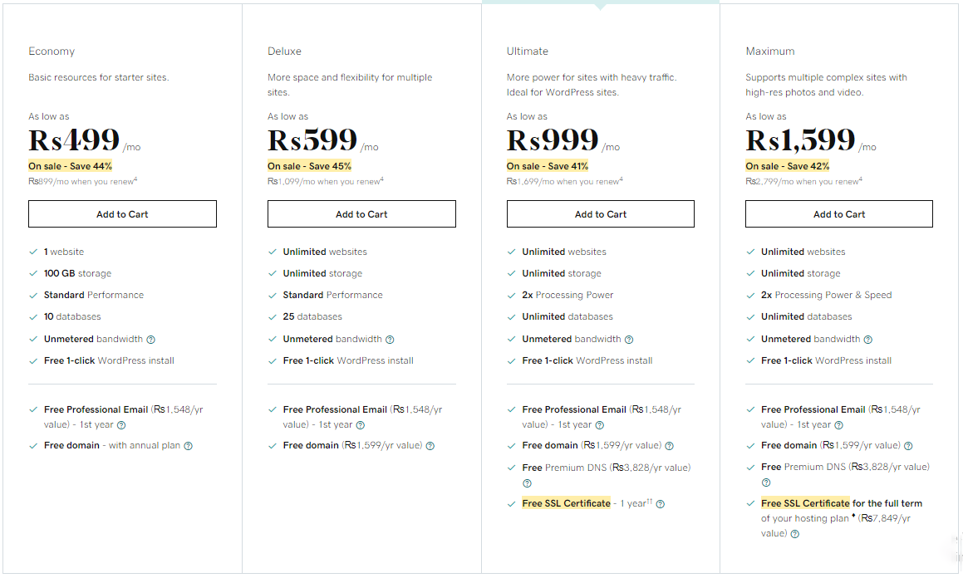The height and width of the screenshot is (578, 963).
Task: Open Ultimate Unmetered bandwidth info tooltip
Action: 629,340
